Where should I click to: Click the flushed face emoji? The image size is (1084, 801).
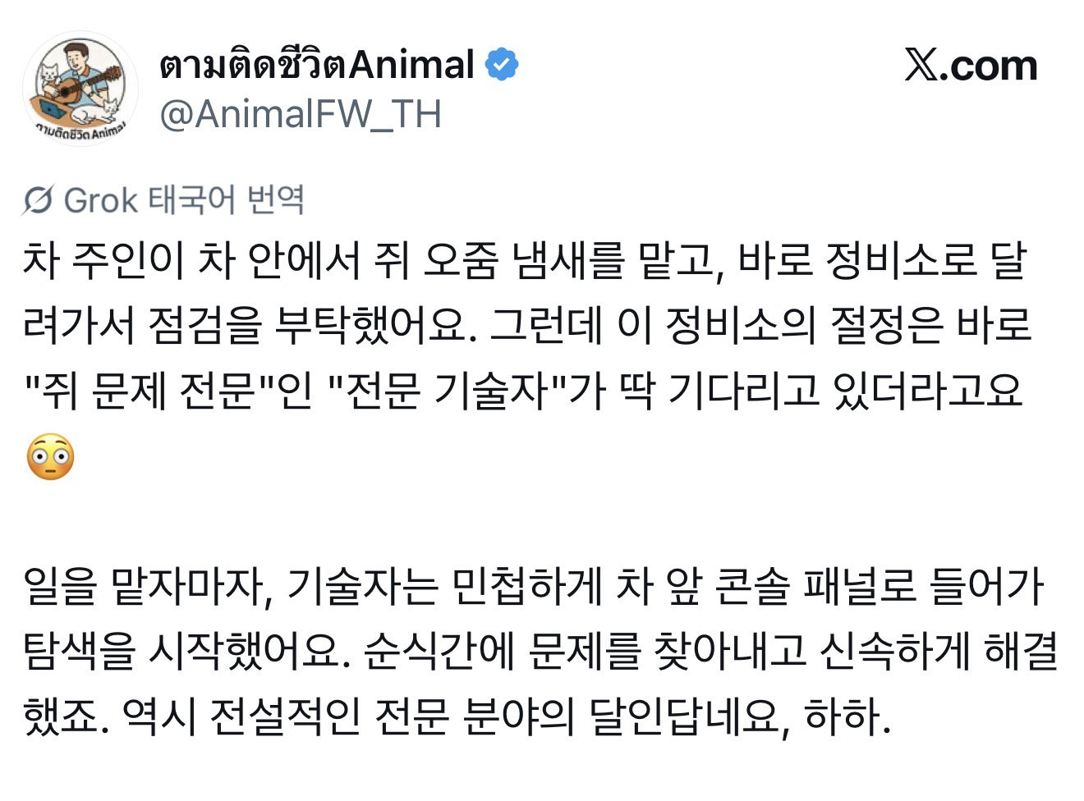pos(51,456)
